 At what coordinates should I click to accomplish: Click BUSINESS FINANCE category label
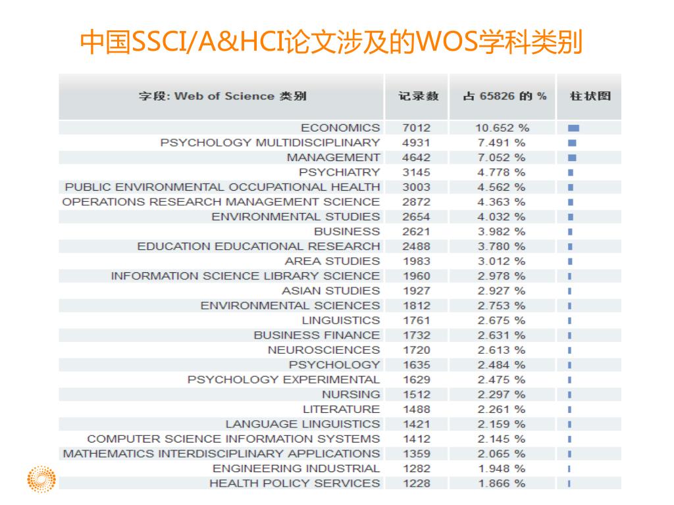point(317,335)
